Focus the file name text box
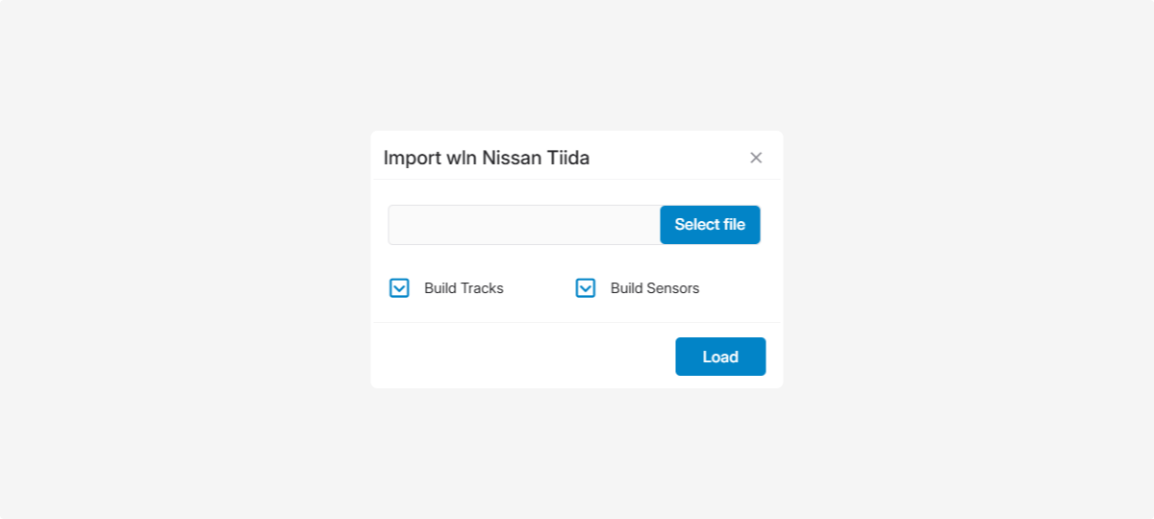Image resolution: width=1154 pixels, height=519 pixels. coord(524,225)
